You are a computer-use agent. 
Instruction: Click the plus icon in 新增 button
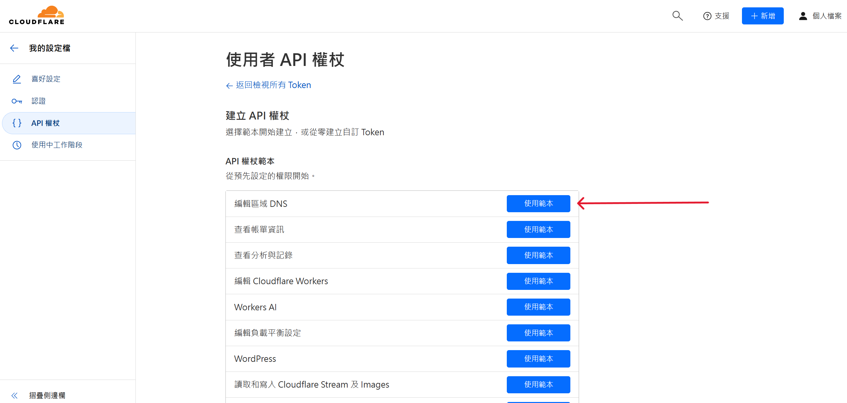coord(754,16)
